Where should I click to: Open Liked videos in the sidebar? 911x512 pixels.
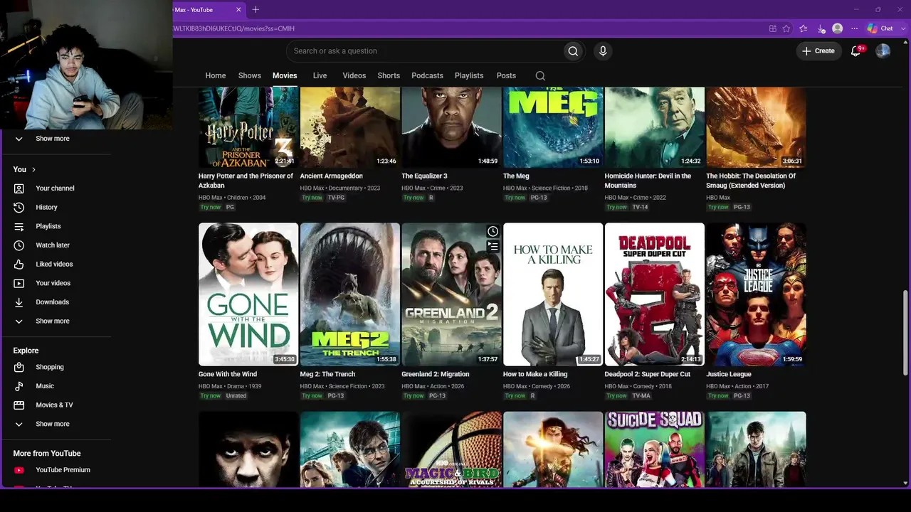(x=56, y=265)
